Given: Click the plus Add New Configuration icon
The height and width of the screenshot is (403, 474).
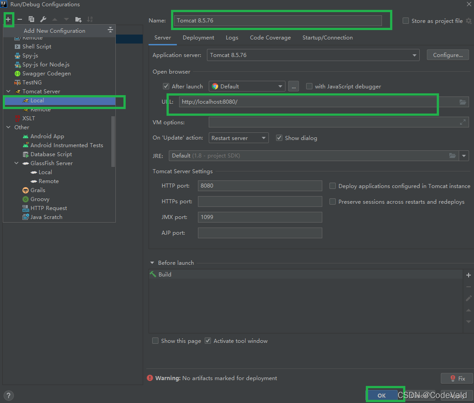Looking at the screenshot, I should click(x=8, y=19).
